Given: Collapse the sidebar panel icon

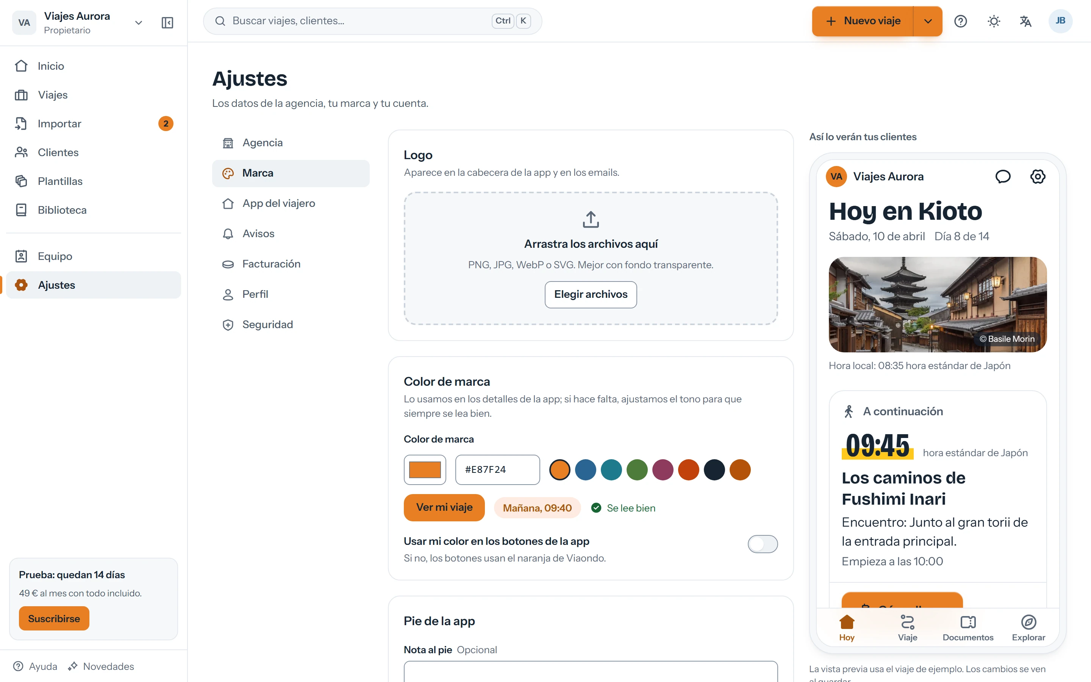Looking at the screenshot, I should click(167, 23).
